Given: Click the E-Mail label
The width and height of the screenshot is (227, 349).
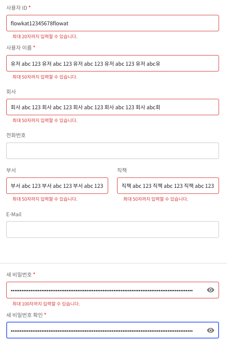Looking at the screenshot, I should click(14, 214).
